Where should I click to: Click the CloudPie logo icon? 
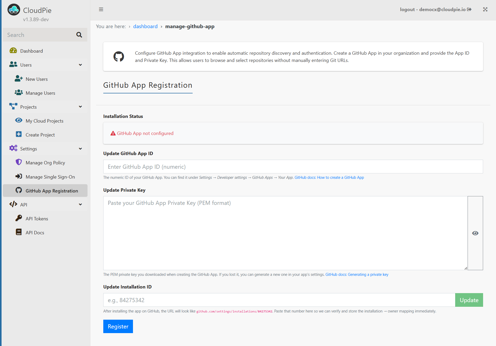point(14,10)
